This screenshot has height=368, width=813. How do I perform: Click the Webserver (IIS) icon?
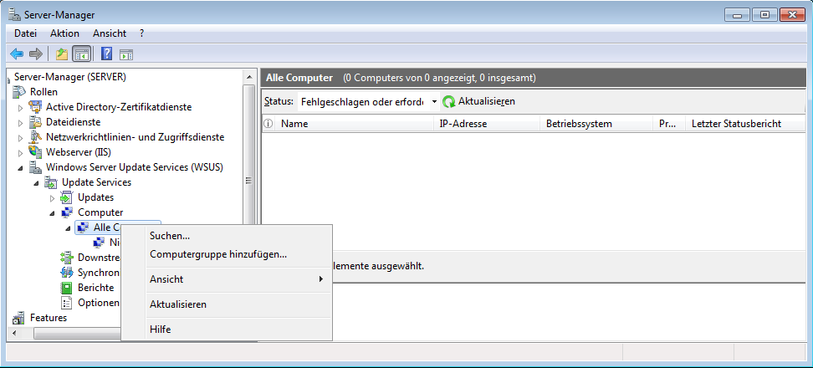coord(35,152)
